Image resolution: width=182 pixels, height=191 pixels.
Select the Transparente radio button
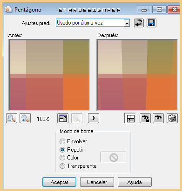pos(62,166)
